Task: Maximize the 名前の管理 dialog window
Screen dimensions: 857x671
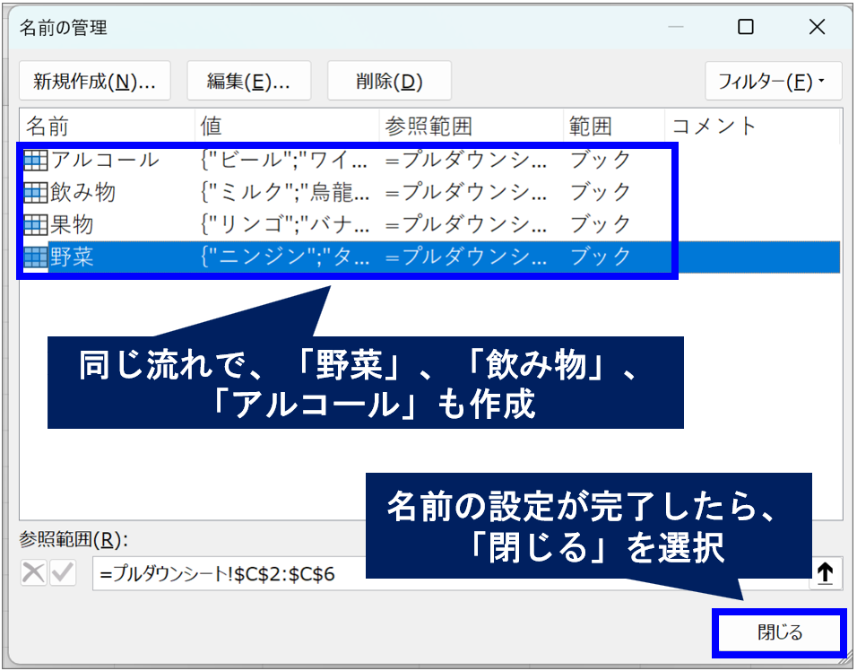Action: 745,28
